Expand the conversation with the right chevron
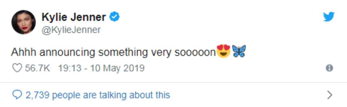 pos(329,95)
